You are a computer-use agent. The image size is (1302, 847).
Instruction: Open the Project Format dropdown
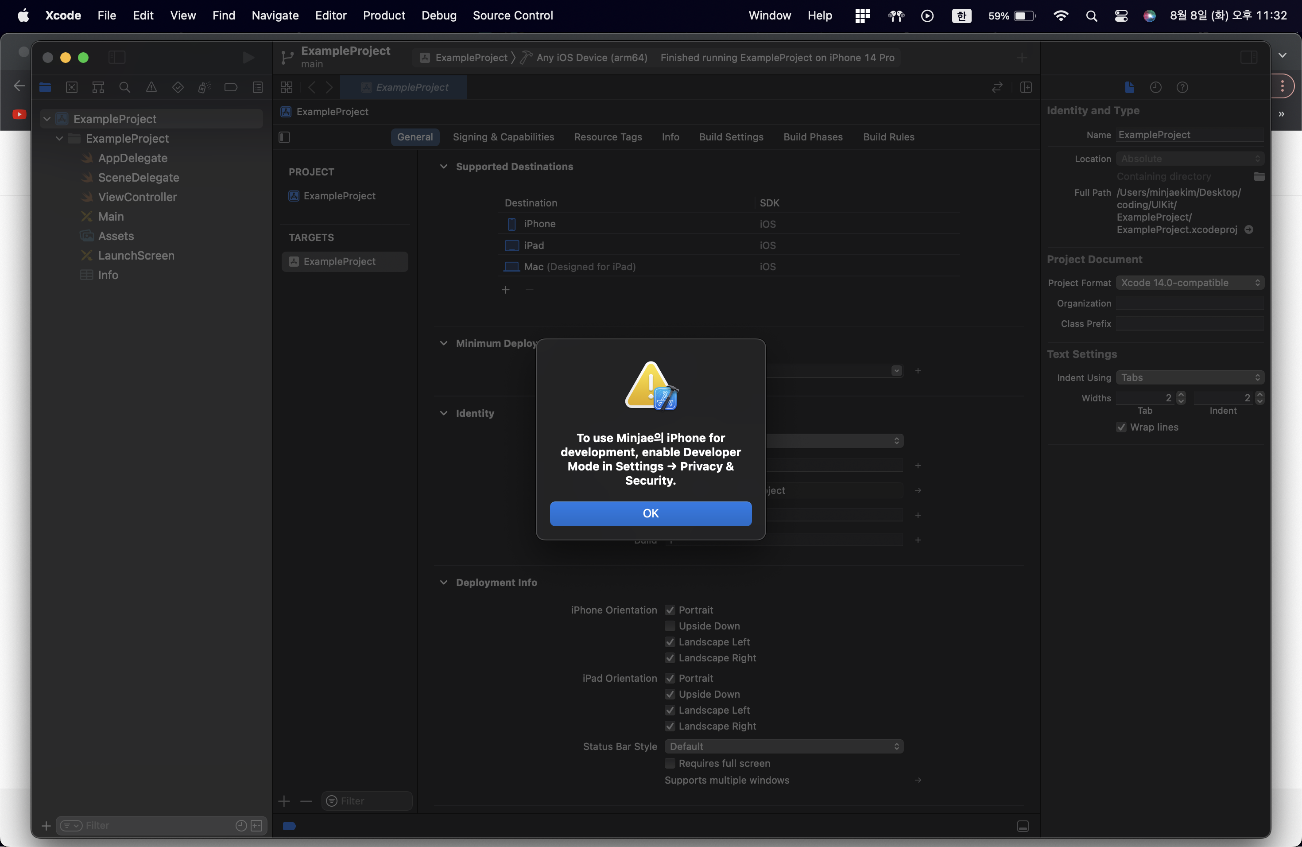click(1190, 283)
